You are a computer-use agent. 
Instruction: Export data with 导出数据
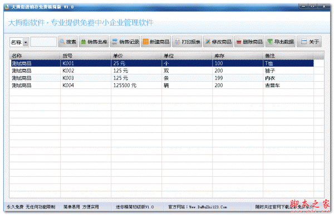click(281, 42)
